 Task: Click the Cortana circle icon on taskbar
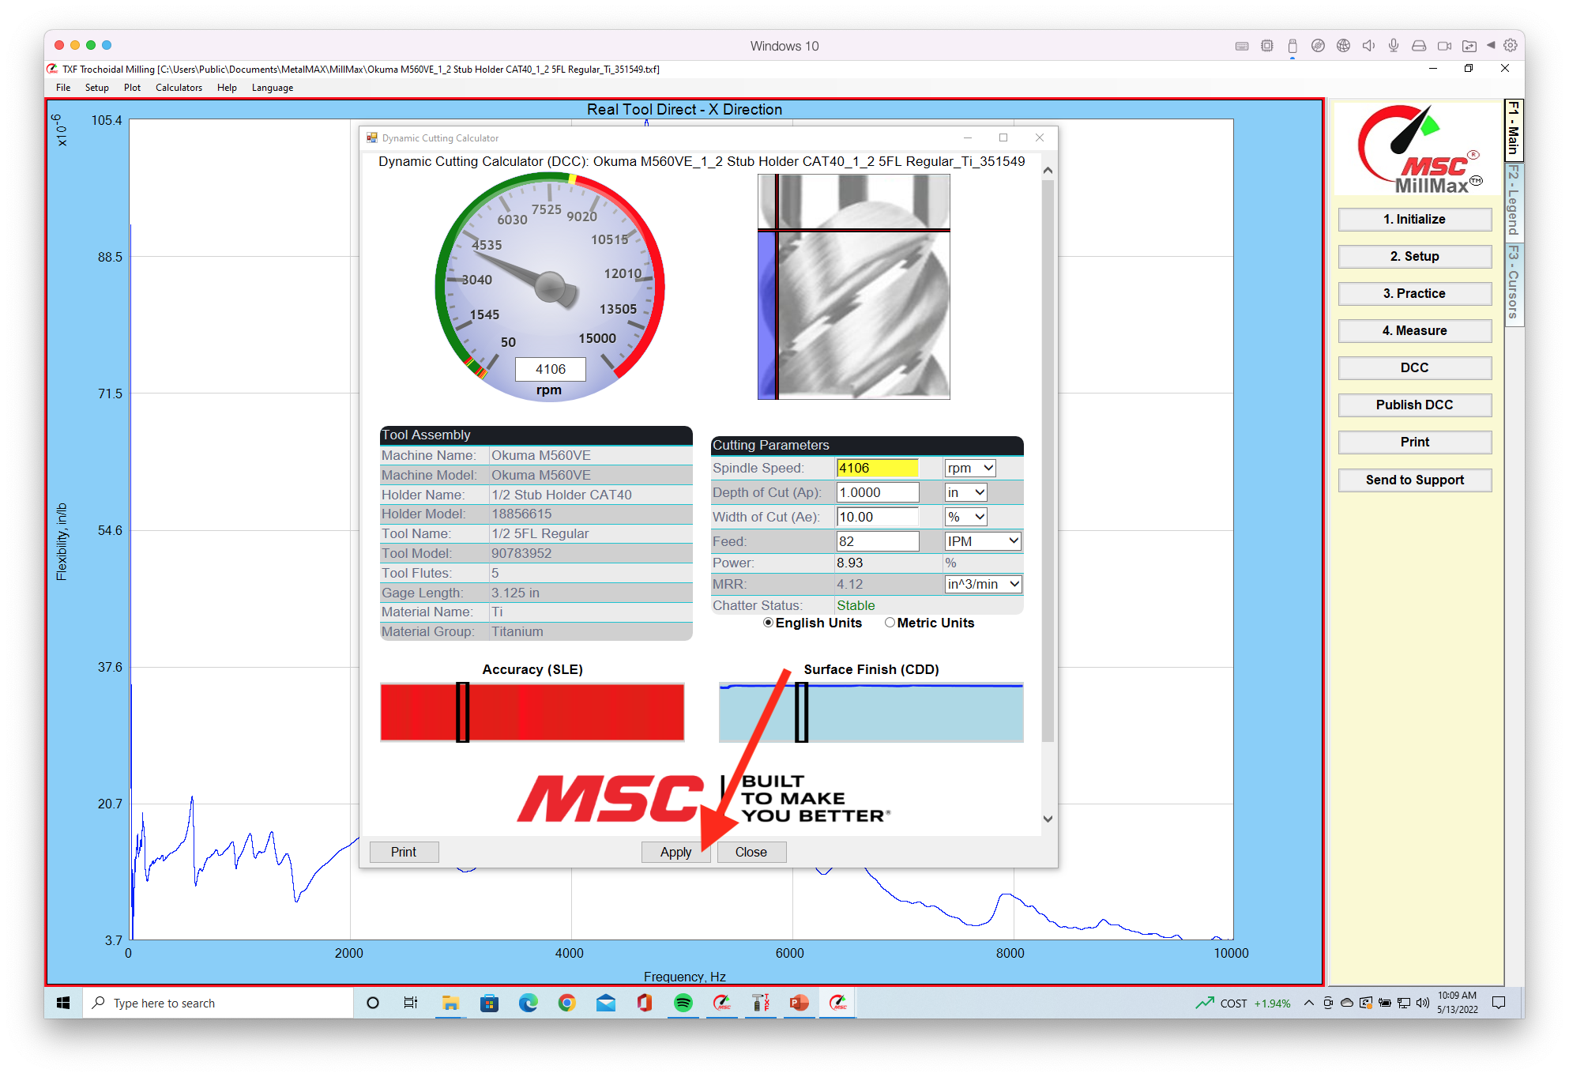[x=373, y=1003]
